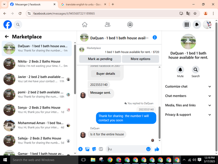Open Chrome tab search dropdown
The width and height of the screenshot is (218, 164).
coord(4,4)
